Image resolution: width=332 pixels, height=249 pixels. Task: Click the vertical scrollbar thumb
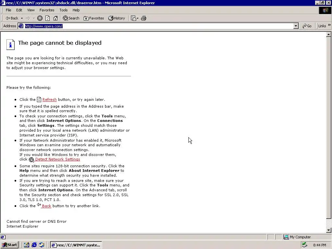tap(329, 128)
